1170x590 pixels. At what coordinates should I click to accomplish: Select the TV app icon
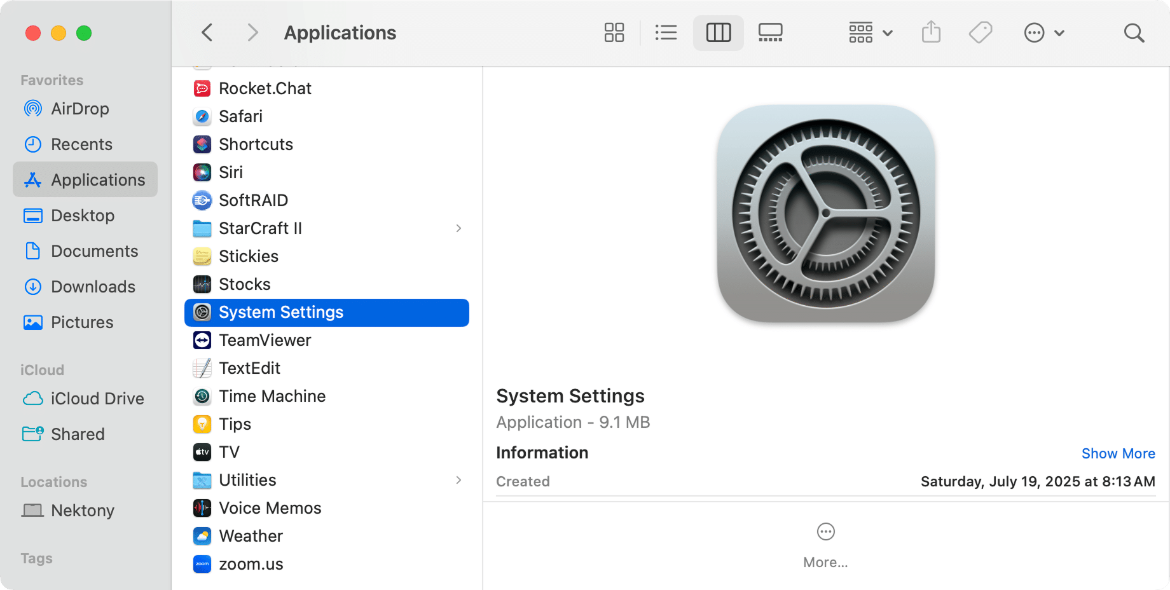pos(202,452)
